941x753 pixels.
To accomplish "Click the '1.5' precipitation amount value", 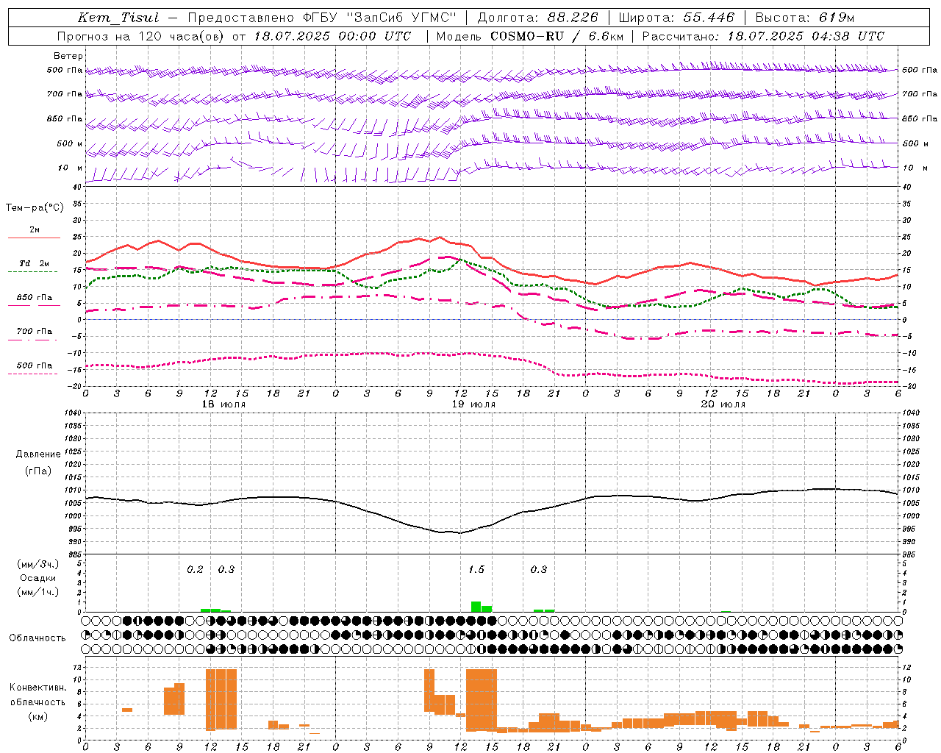I will pyautogui.click(x=476, y=570).
